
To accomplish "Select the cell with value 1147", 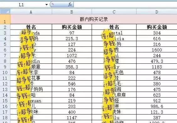I will (72, 117).
